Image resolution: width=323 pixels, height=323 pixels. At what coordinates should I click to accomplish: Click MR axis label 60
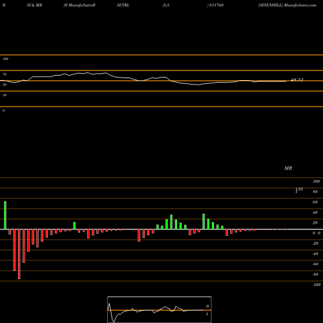tap(315, 202)
